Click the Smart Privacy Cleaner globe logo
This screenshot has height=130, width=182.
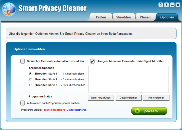9,9
